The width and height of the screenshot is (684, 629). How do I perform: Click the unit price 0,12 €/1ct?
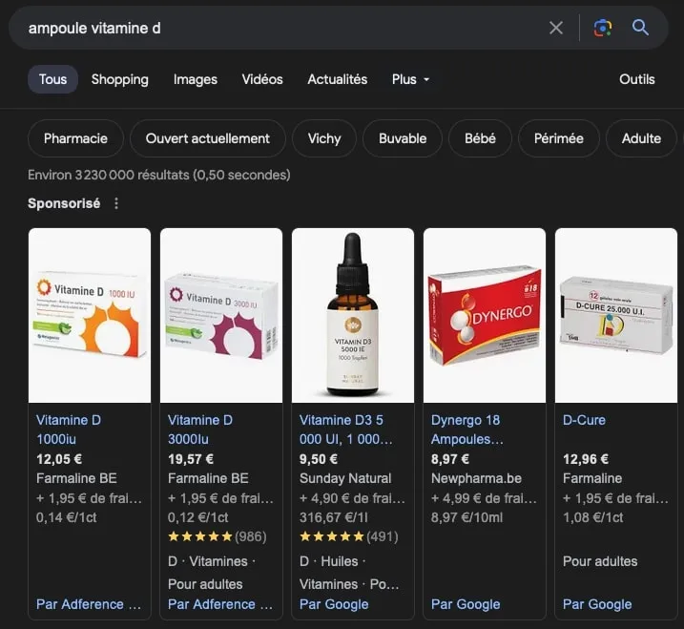(x=198, y=517)
